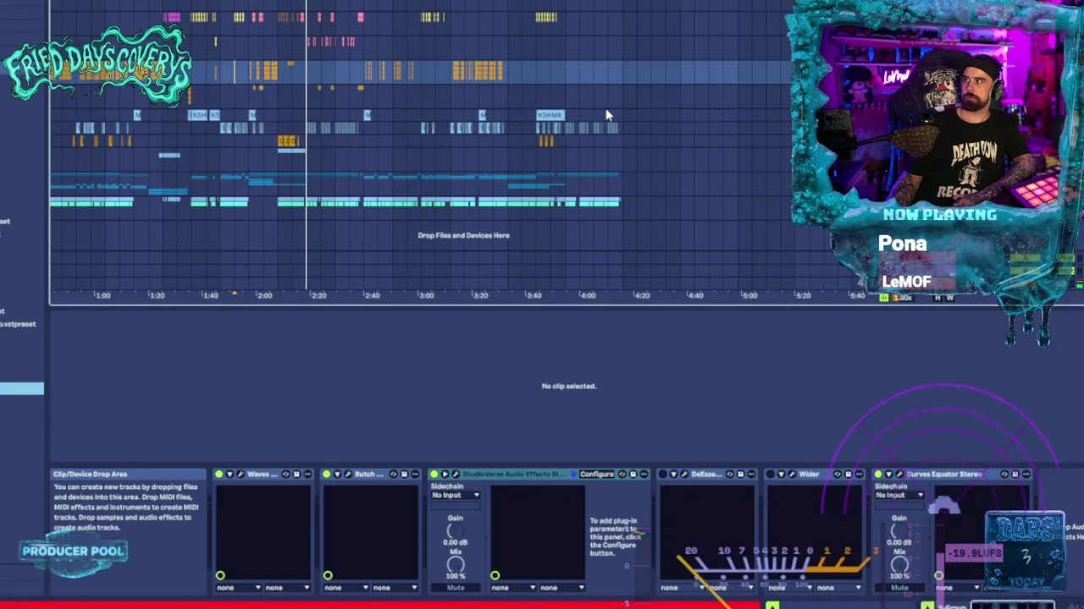Image resolution: width=1084 pixels, height=609 pixels.
Task: Save the Waves device preset
Action: click(x=296, y=474)
